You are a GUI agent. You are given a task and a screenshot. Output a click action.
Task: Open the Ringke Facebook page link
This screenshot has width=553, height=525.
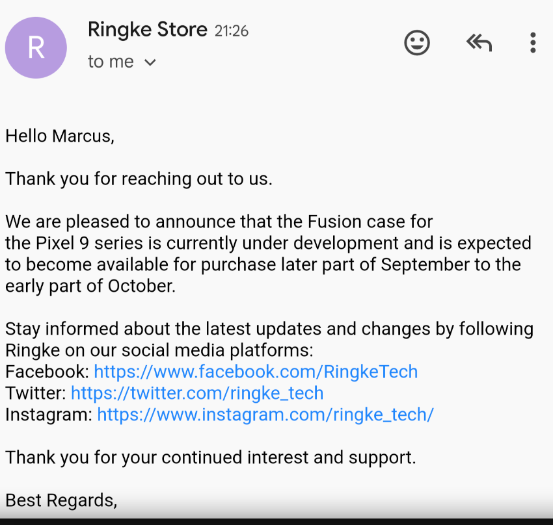pyautogui.click(x=256, y=372)
